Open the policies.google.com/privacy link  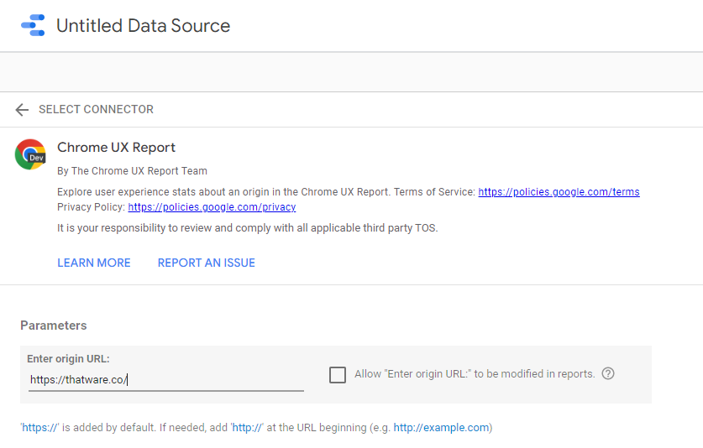click(212, 207)
